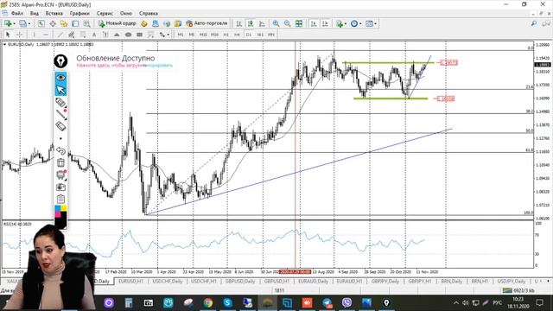Toggle the Terminal panel icon

point(75,23)
